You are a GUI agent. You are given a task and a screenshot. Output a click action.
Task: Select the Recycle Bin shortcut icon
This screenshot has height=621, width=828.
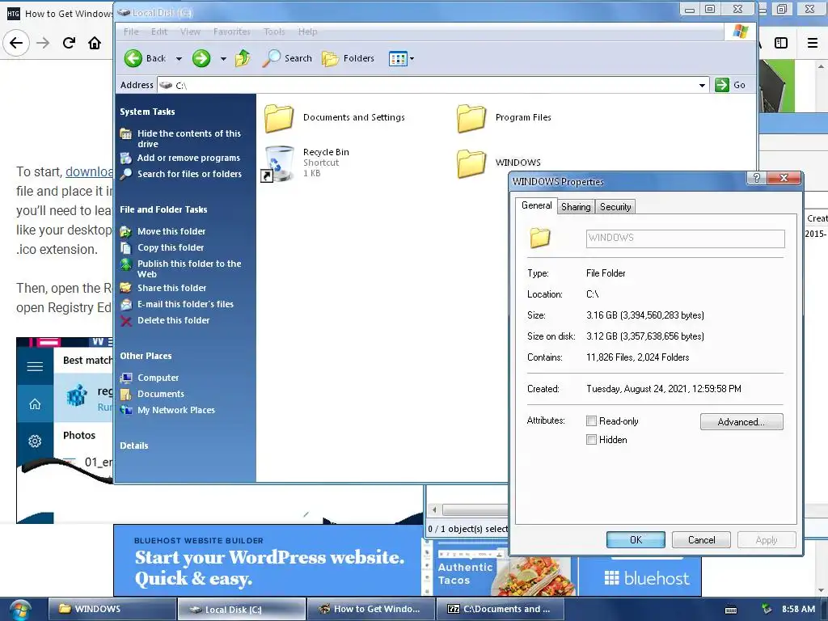click(x=278, y=163)
